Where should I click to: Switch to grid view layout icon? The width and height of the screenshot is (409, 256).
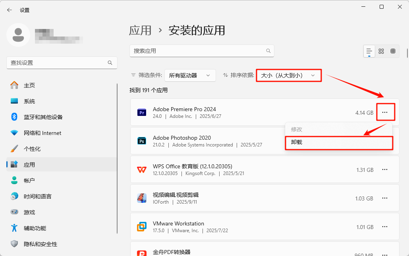click(381, 51)
